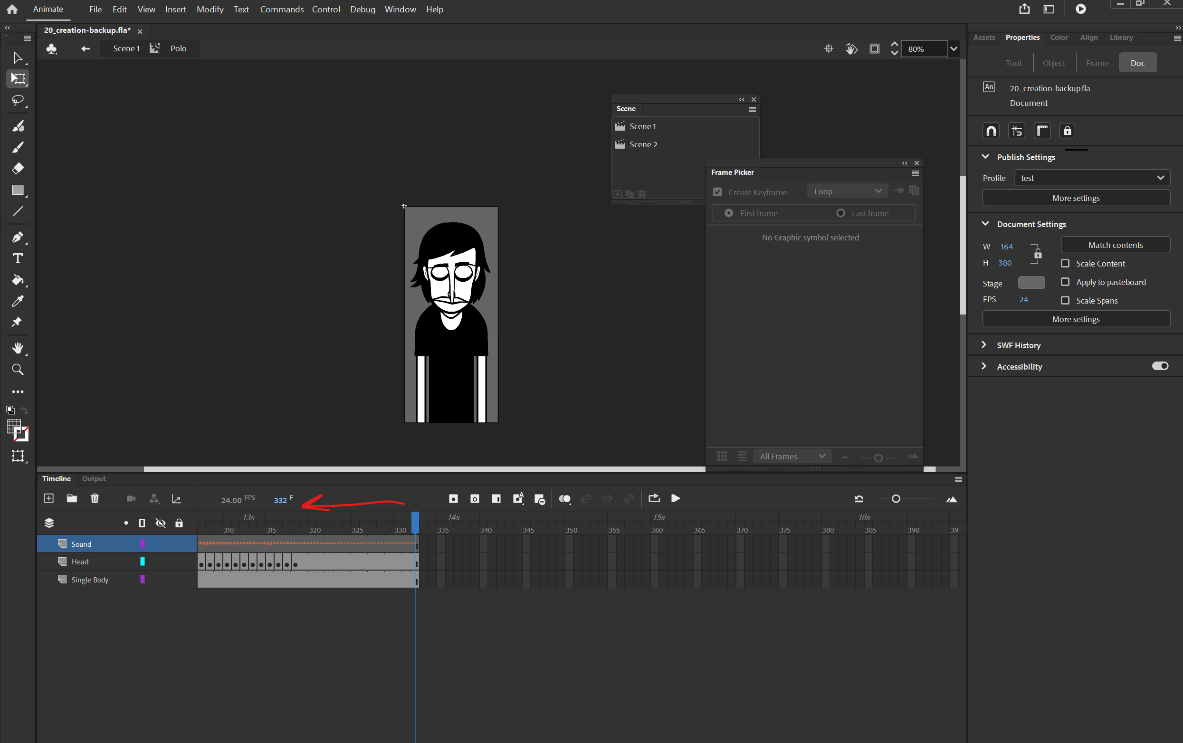This screenshot has height=743, width=1183.
Task: Click the Stage color swatch
Action: tap(1031, 283)
